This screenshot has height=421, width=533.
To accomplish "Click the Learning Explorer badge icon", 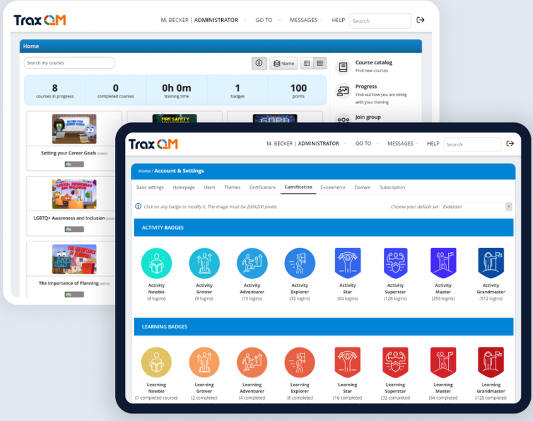I will point(300,362).
